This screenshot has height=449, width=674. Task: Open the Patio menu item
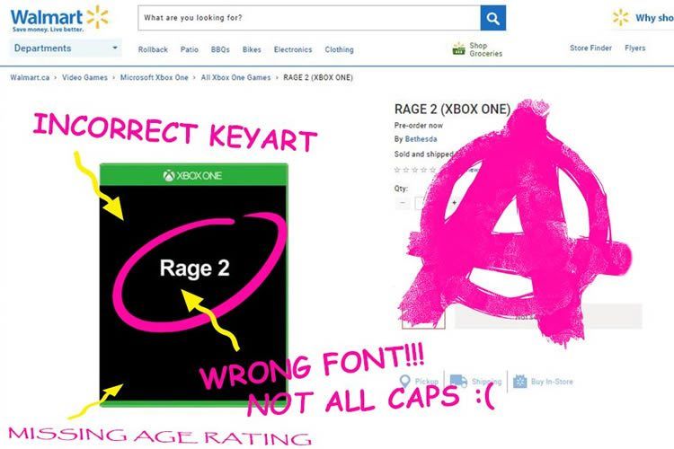point(190,49)
